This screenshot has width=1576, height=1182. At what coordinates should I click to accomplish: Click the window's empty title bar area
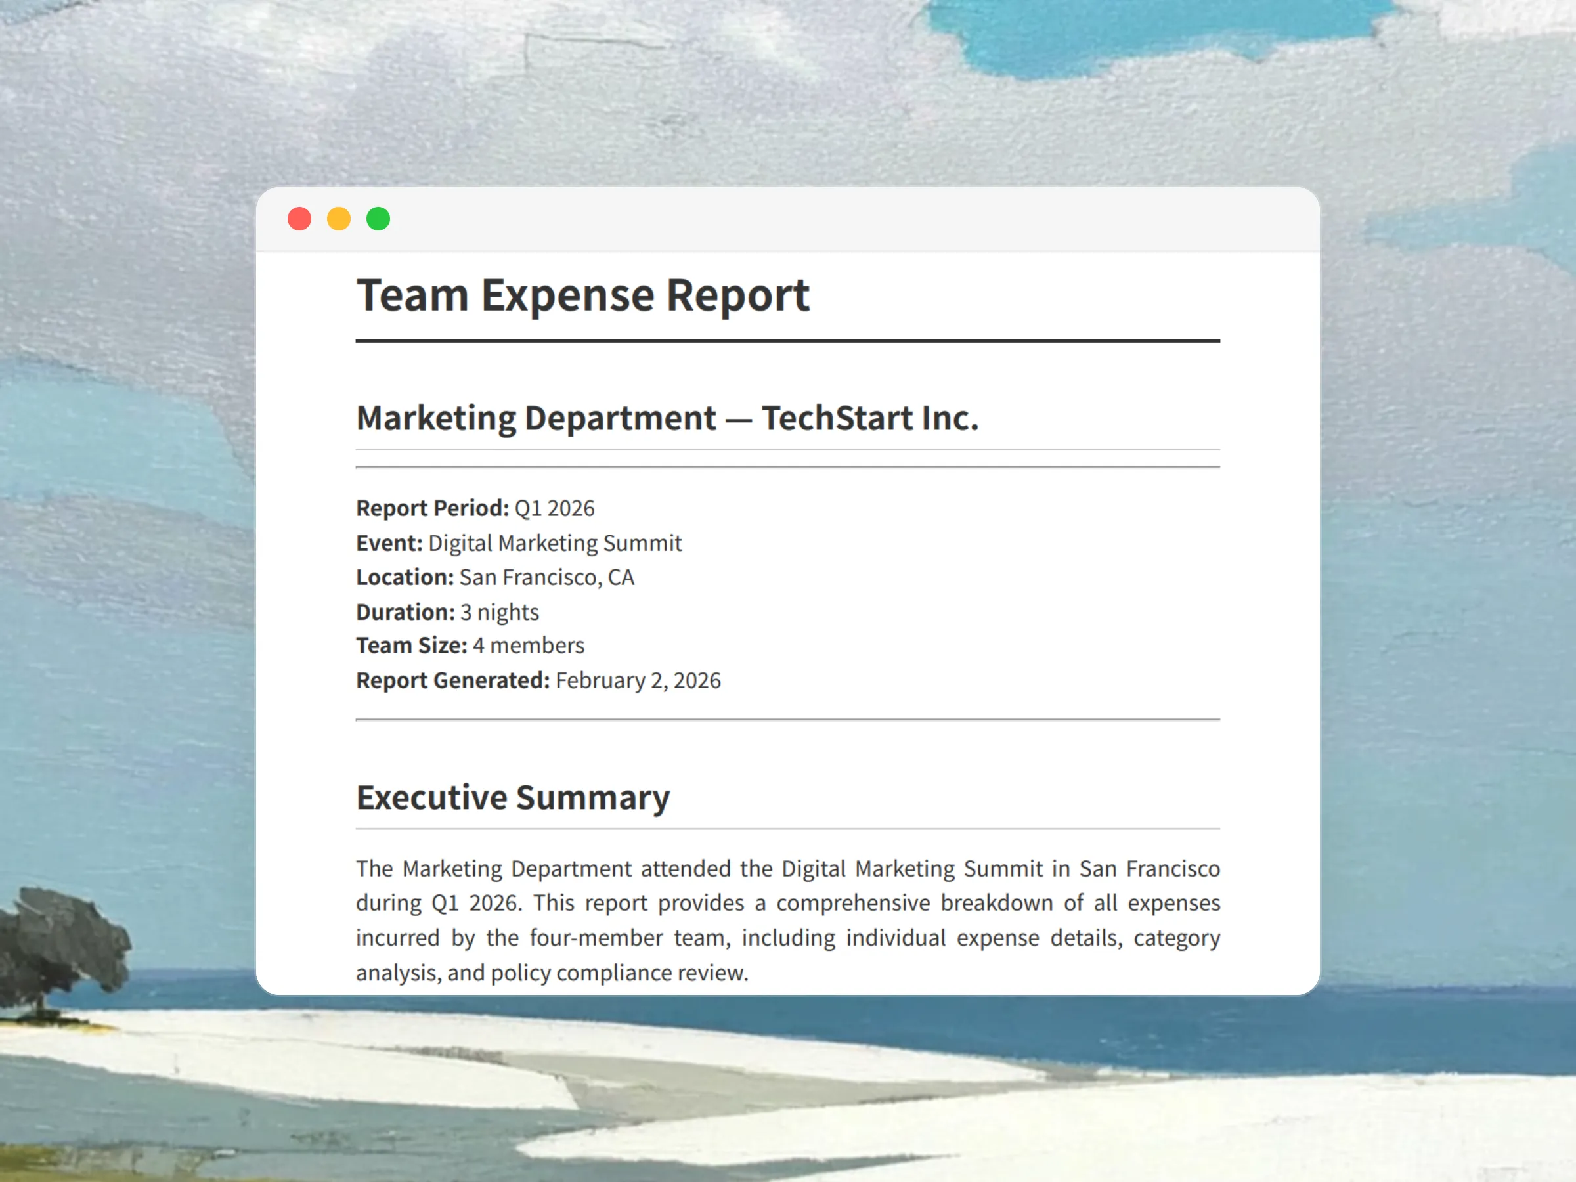click(x=855, y=219)
